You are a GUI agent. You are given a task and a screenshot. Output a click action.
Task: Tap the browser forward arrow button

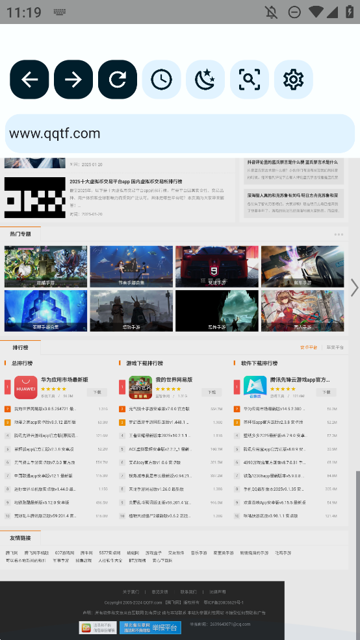73,80
